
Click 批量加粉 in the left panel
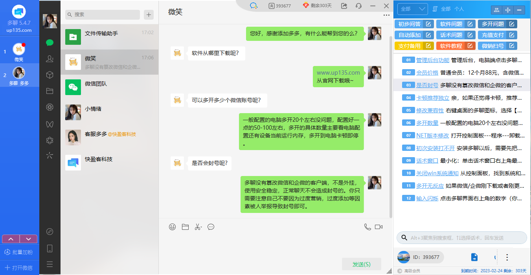point(20,252)
